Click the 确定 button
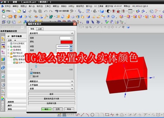Viewport: 164px width, 118px height. [x=46, y=109]
